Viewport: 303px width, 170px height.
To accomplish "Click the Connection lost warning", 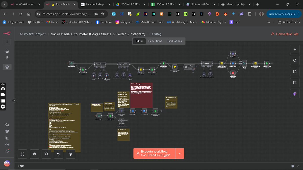I will coord(285,34).
